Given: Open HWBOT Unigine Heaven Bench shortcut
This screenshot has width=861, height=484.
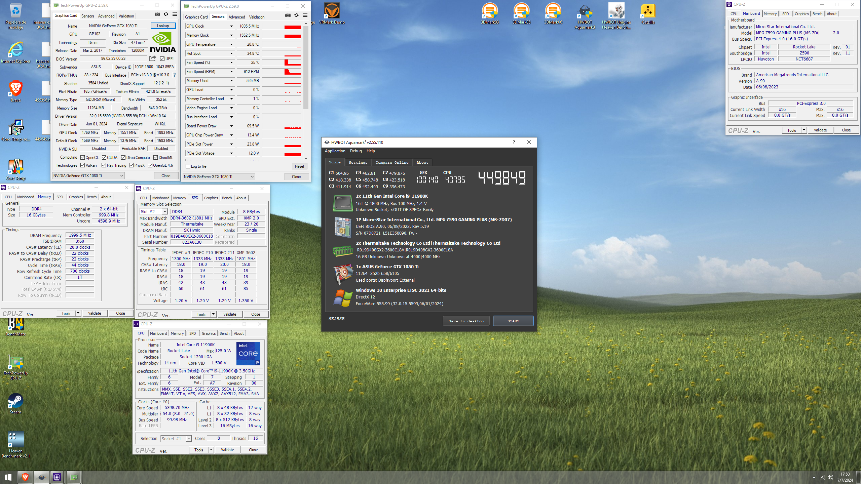Looking at the screenshot, I should click(616, 16).
